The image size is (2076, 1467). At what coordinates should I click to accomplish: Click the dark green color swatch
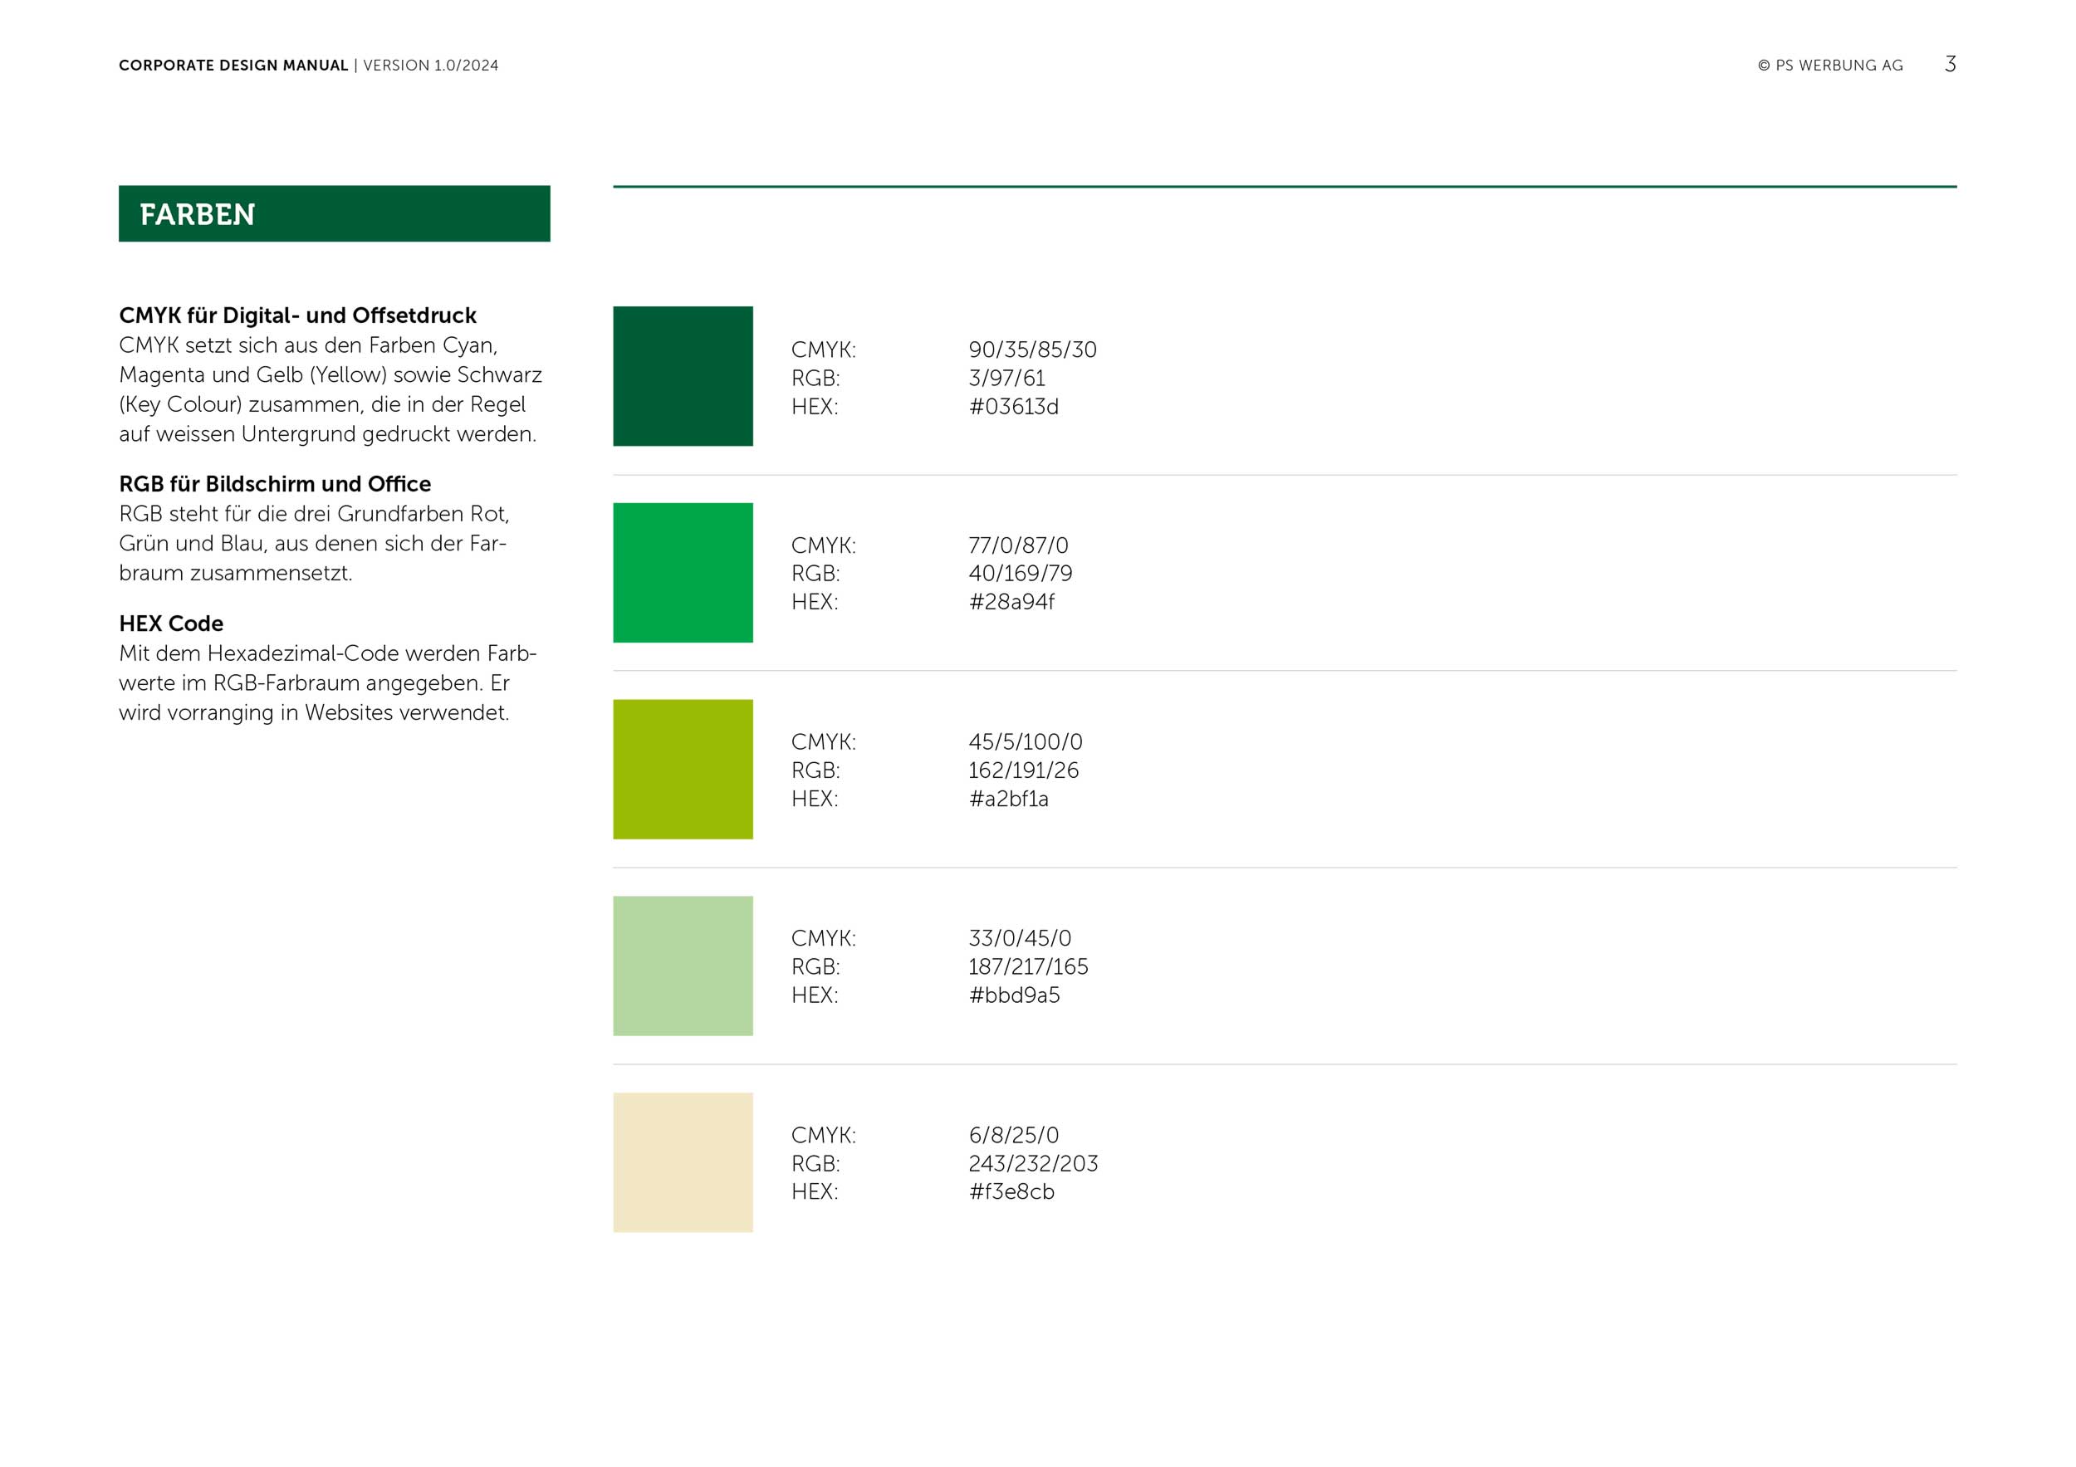point(683,376)
